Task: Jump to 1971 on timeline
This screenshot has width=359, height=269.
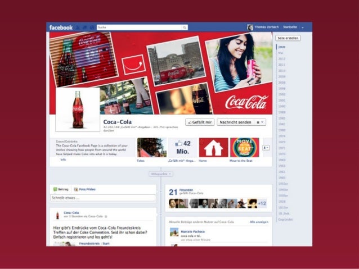Action: click(x=281, y=148)
